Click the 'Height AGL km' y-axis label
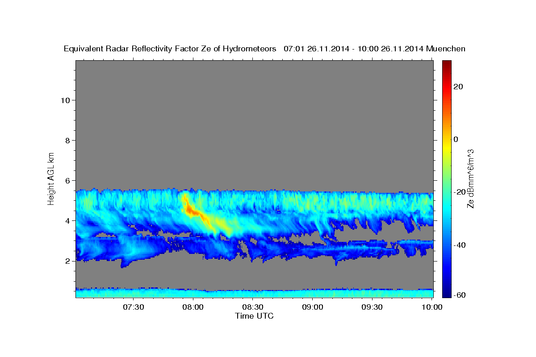The image size is (536, 357). (51, 178)
